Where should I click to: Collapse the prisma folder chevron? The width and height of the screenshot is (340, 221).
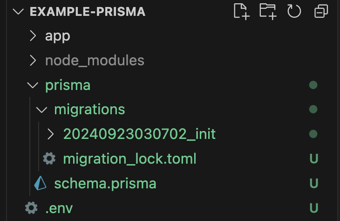coord(33,85)
